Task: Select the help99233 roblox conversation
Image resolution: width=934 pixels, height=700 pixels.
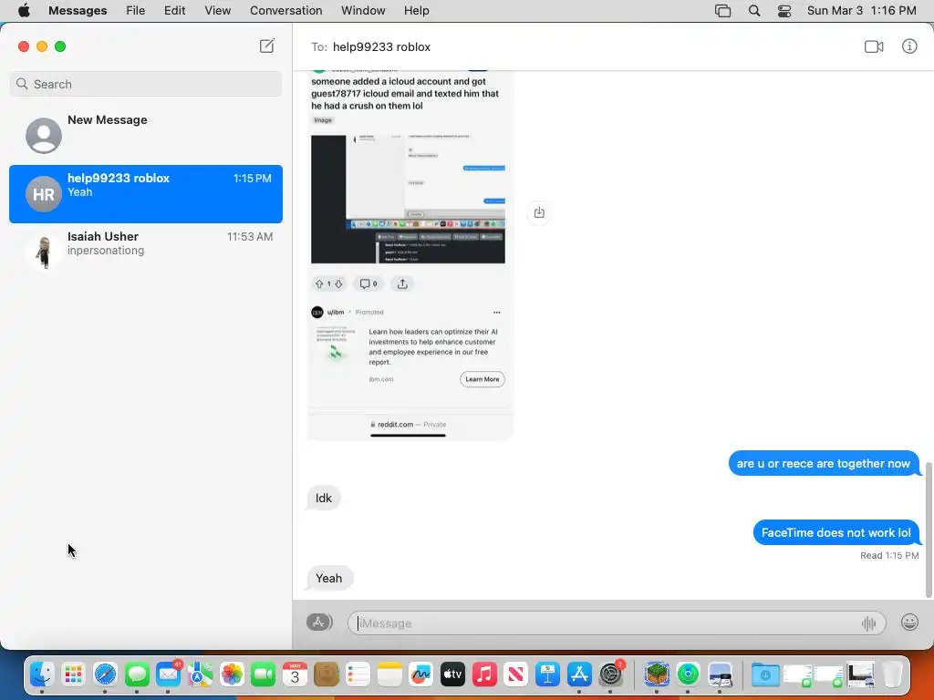Action: point(145,194)
